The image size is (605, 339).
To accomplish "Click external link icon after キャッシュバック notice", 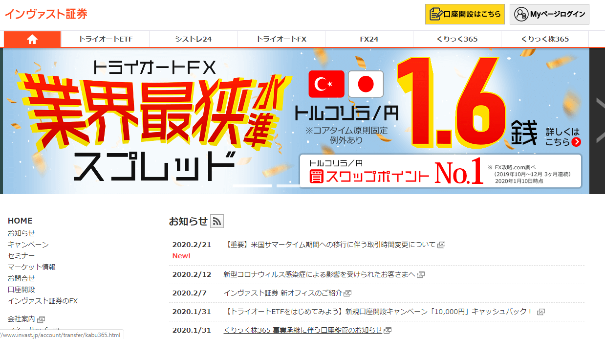I will click(x=540, y=312).
